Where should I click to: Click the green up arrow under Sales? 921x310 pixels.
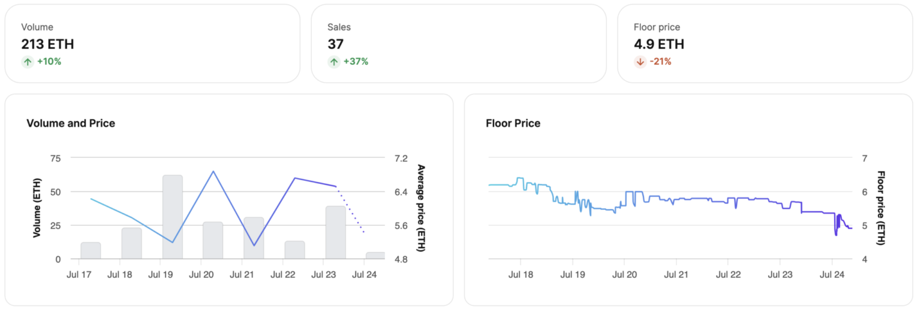[x=334, y=62]
